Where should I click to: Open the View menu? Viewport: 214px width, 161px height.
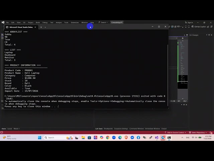(x=19, y=22)
